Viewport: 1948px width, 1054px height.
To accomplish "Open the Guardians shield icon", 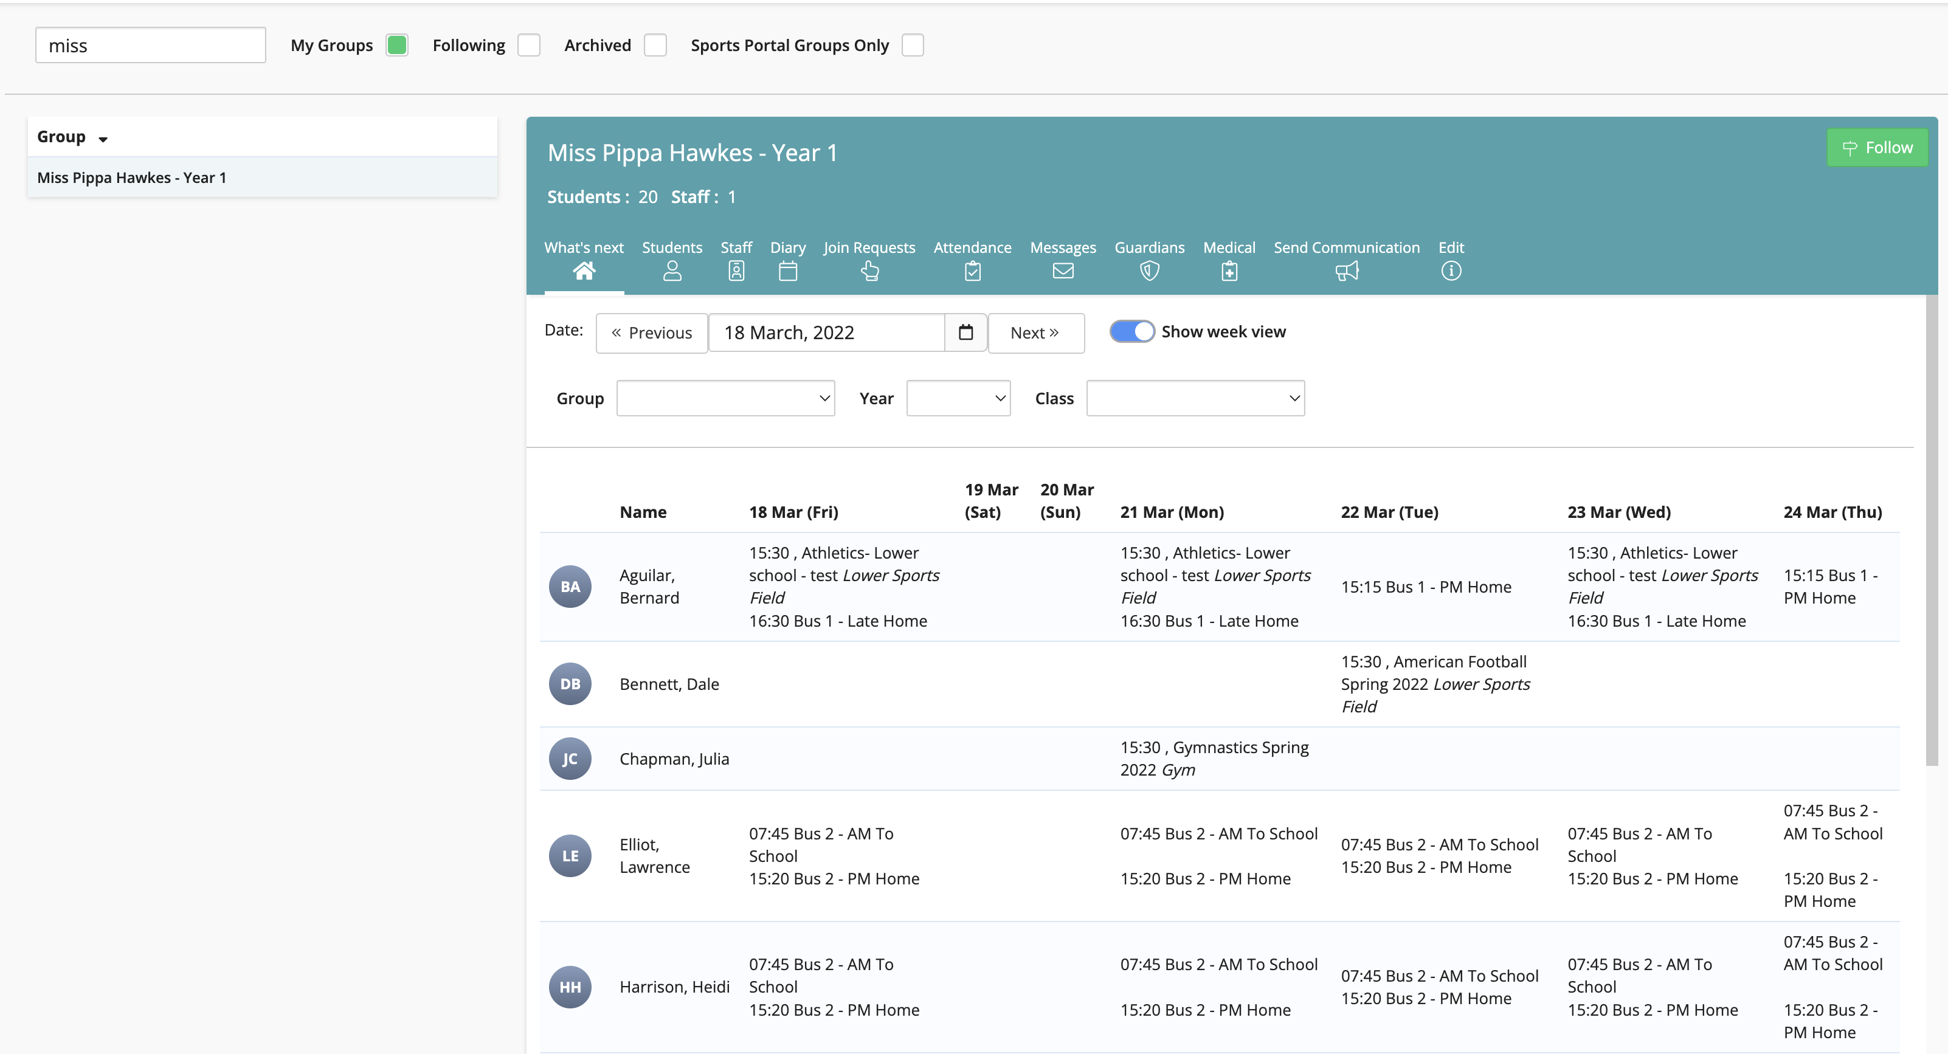I will (x=1150, y=270).
